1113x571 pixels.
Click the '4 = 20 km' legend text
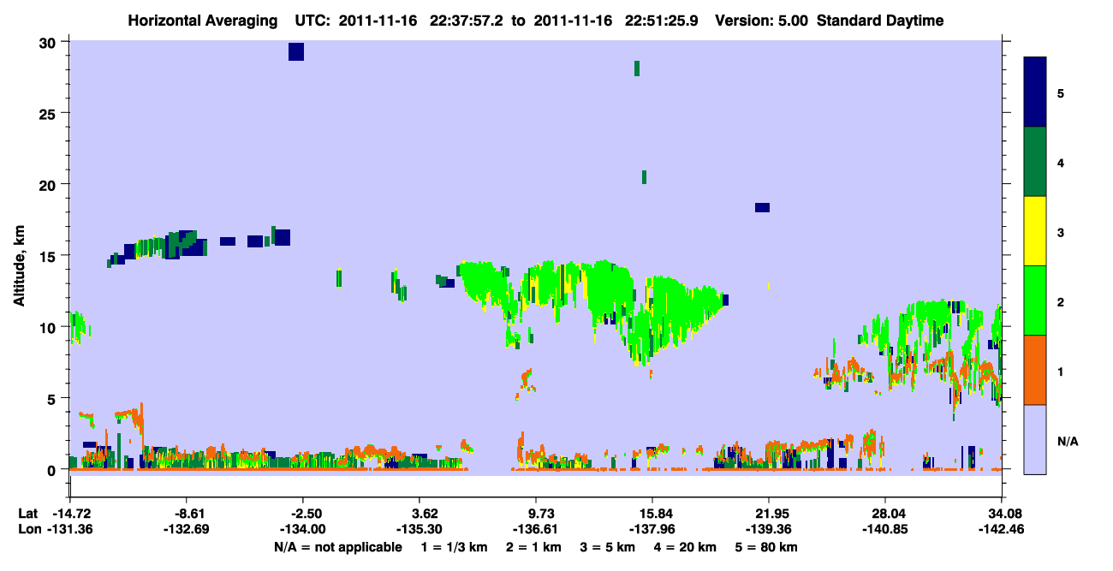coord(685,547)
